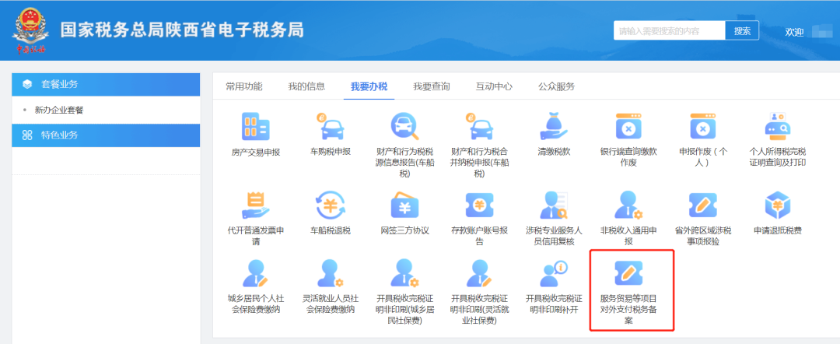This screenshot has height=344, width=840.
Task: Click the 套餐业务 layers icon
Action: point(27,84)
